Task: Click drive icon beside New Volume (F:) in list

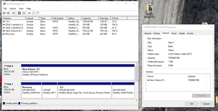Action: (4, 31)
